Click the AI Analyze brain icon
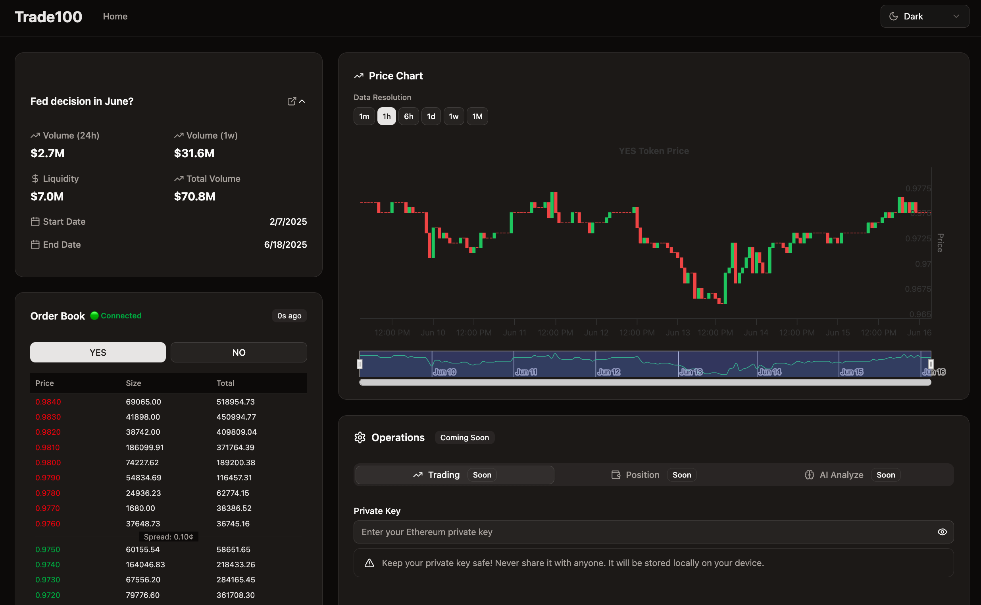 click(810, 474)
